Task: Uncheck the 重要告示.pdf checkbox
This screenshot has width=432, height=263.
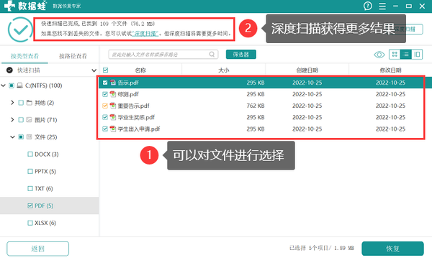Action: click(105, 106)
